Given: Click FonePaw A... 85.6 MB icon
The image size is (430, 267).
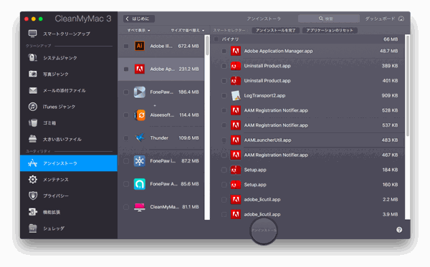Looking at the screenshot, I should point(140,184).
